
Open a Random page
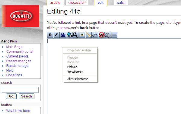17,66
